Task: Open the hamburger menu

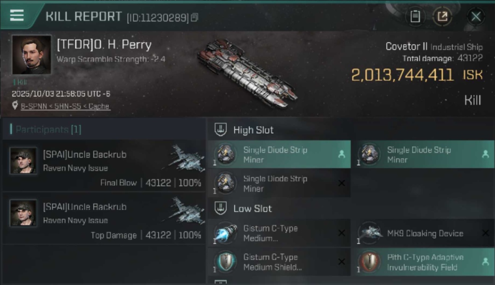Action: [17, 15]
